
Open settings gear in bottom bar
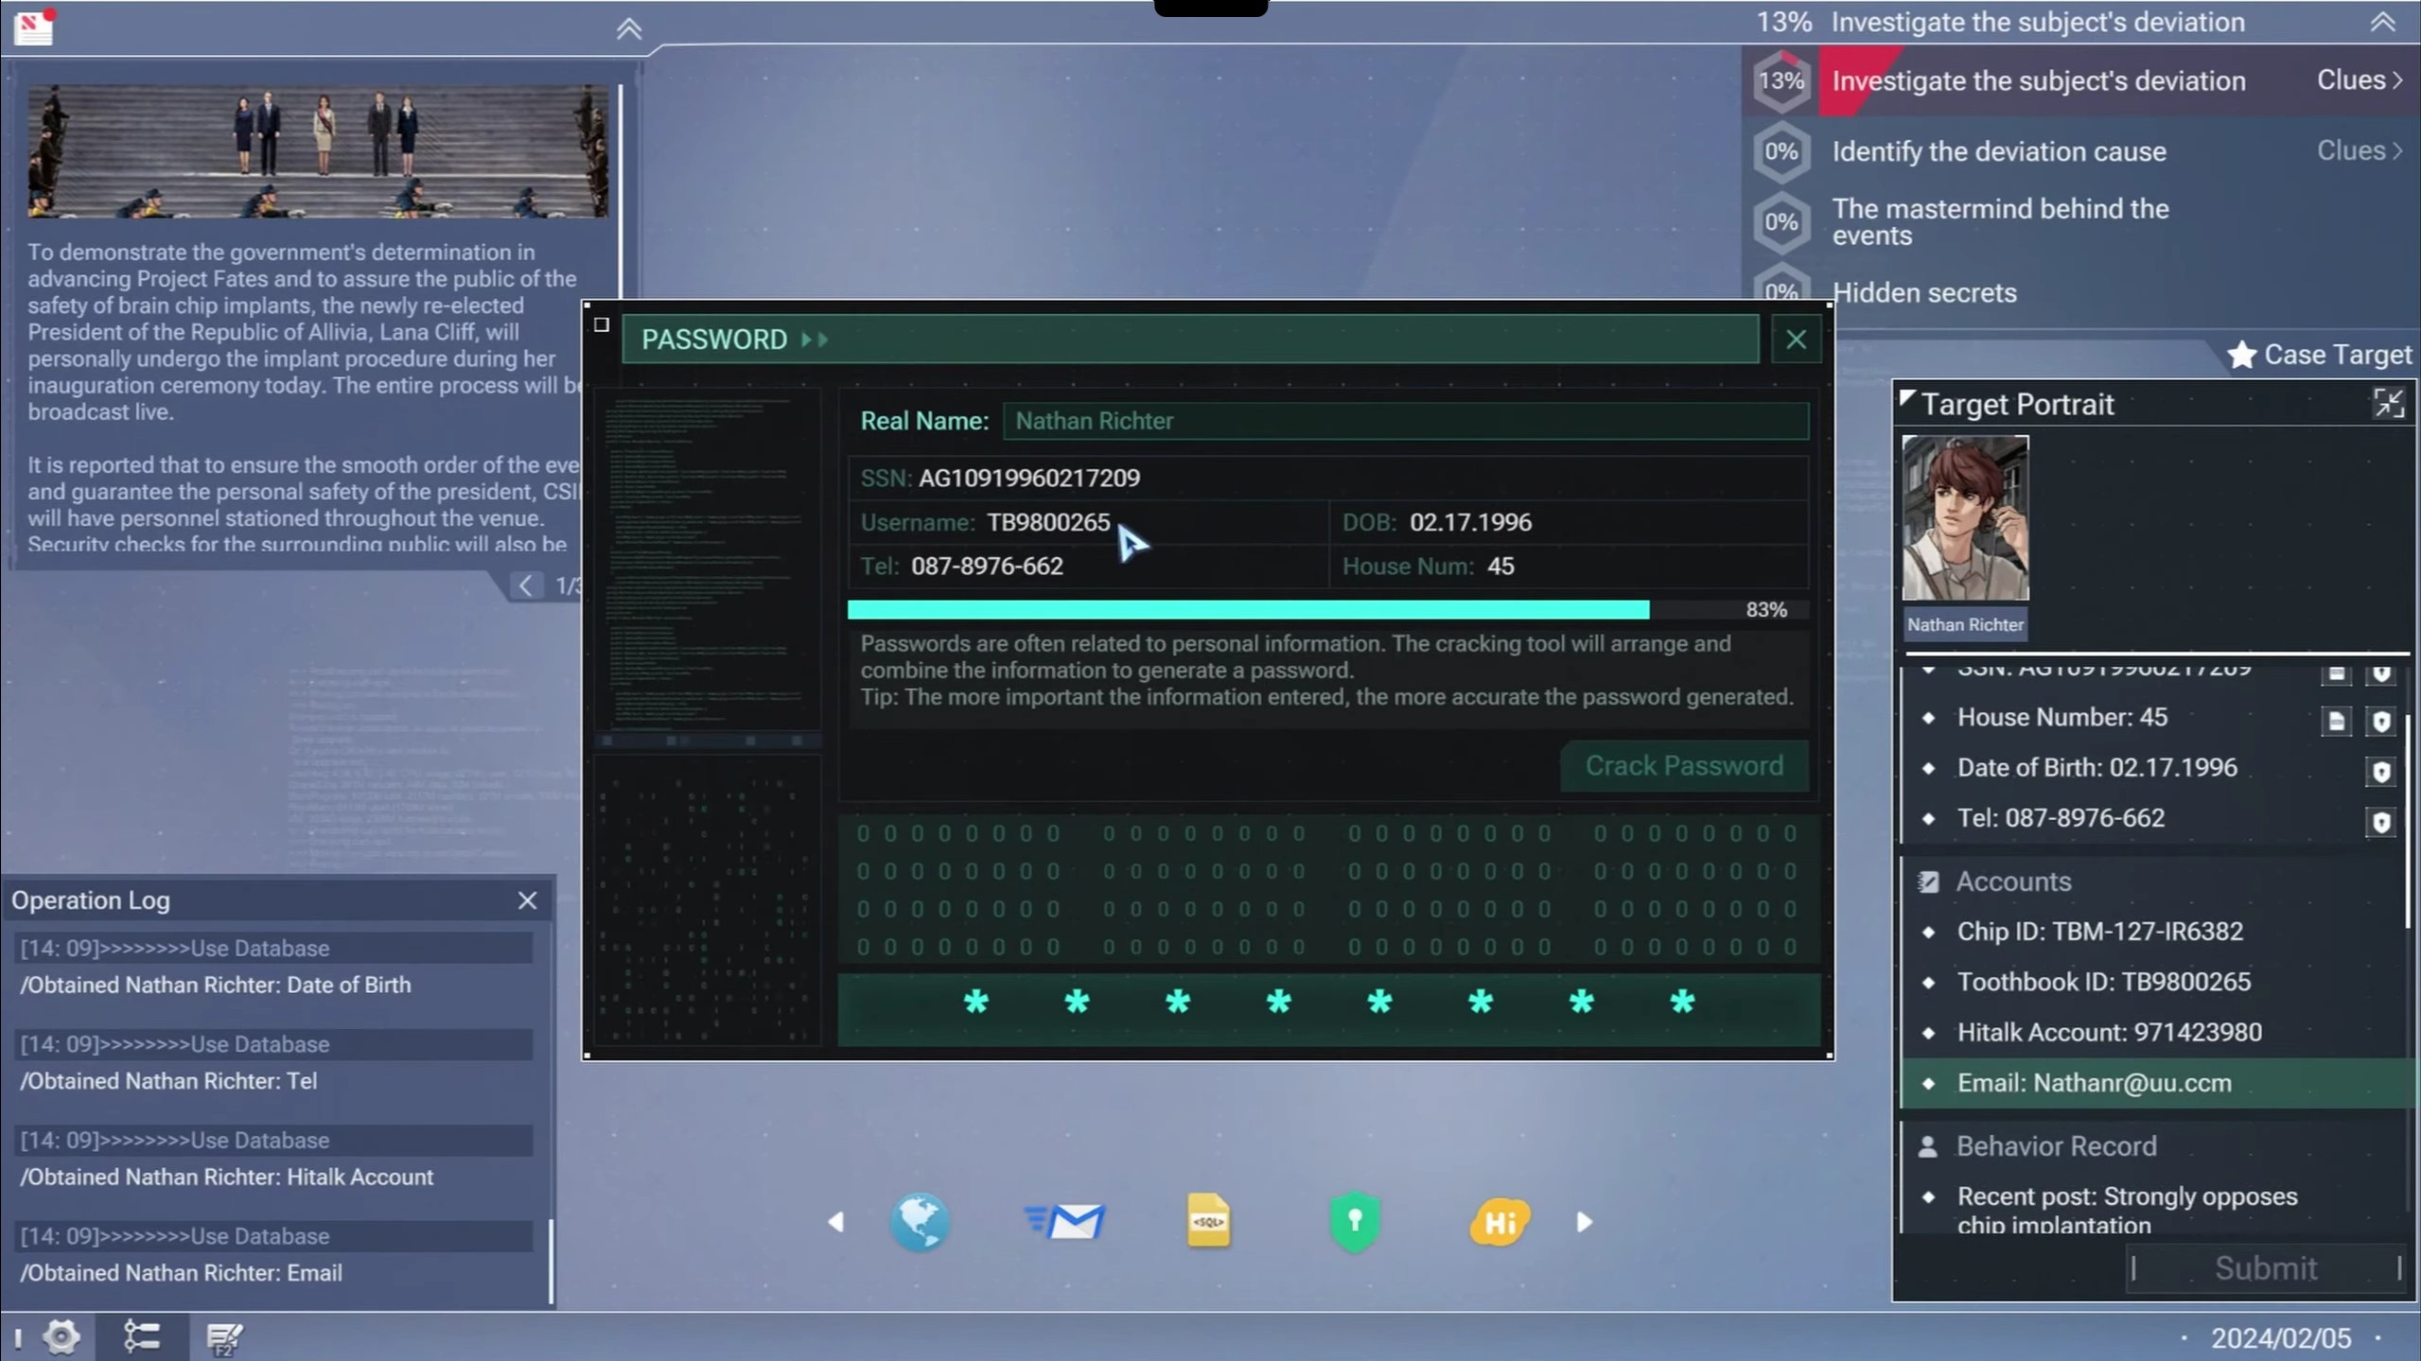pyautogui.click(x=62, y=1336)
